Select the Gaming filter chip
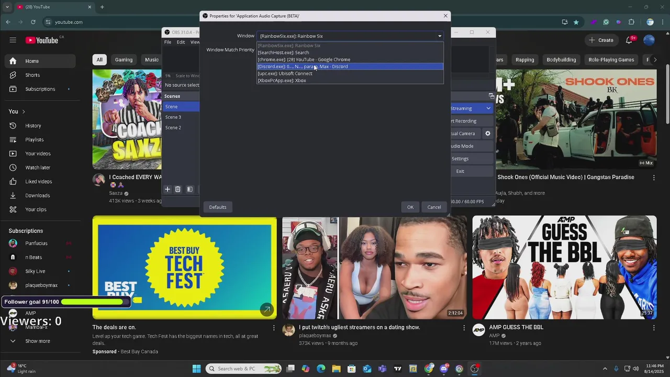This screenshot has width=670, height=377. [x=124, y=60]
